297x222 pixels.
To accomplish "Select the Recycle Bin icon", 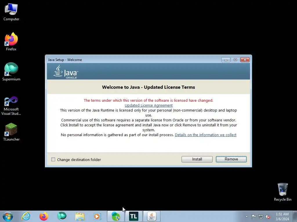I will 282,192.
